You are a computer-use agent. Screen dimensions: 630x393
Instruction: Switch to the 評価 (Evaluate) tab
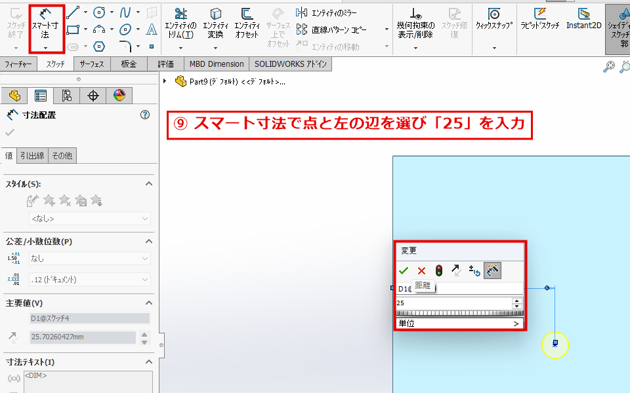pos(165,64)
